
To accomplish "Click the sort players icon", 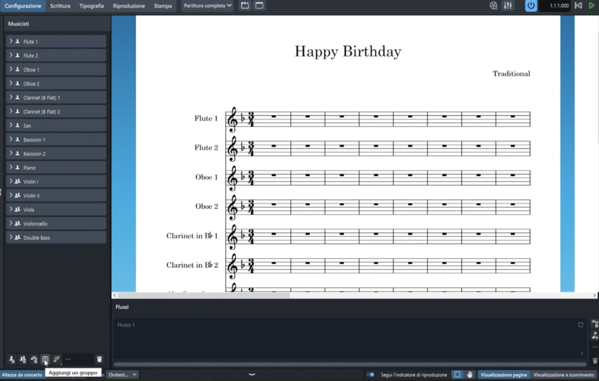I will [57, 359].
